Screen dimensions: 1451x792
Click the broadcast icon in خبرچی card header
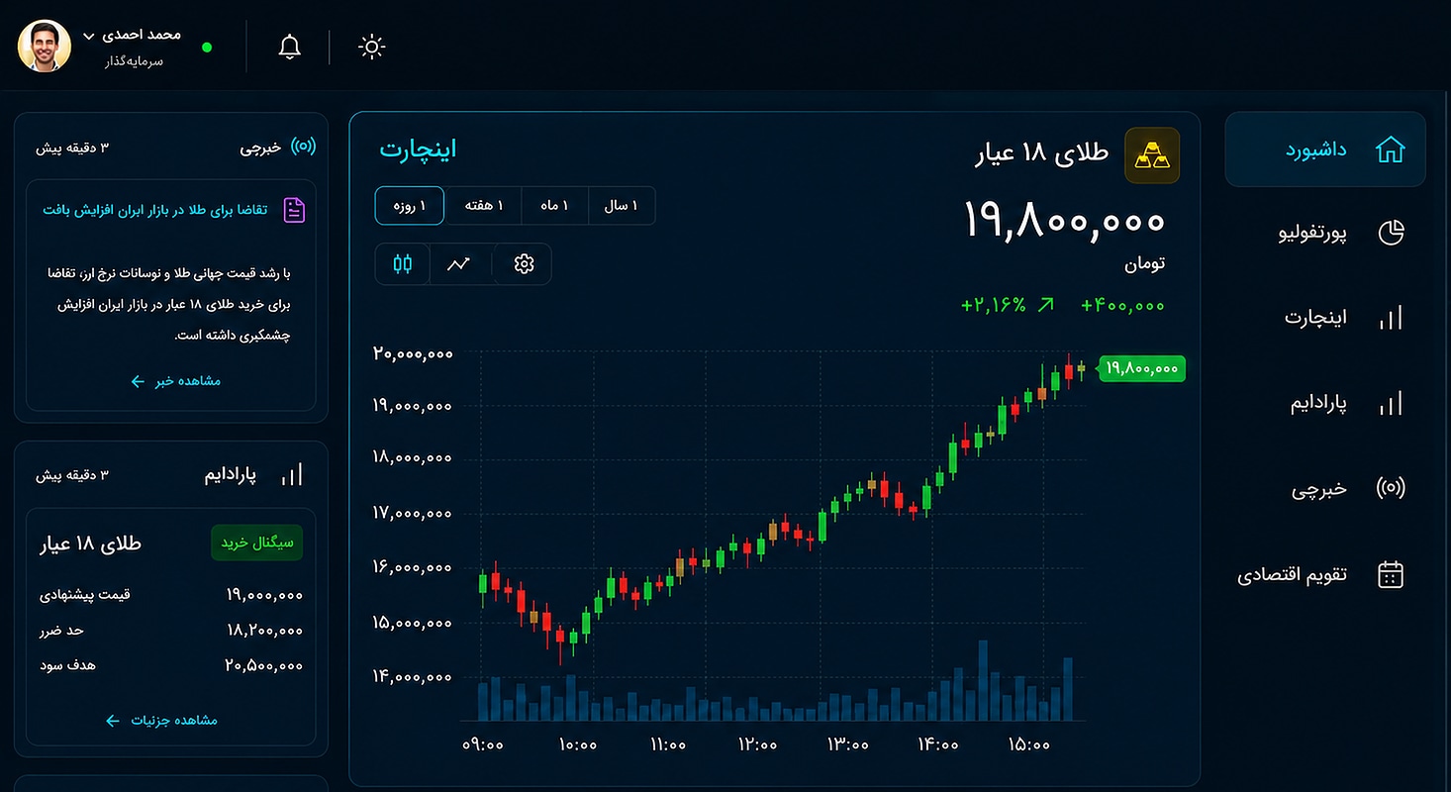303,147
